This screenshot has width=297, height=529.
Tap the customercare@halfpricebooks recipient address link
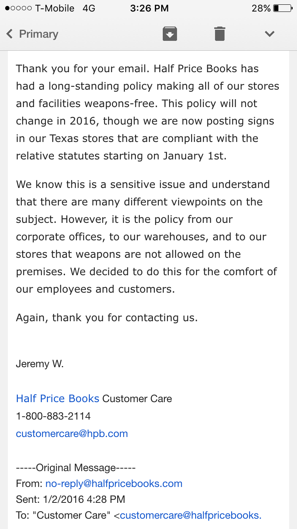coord(191,515)
